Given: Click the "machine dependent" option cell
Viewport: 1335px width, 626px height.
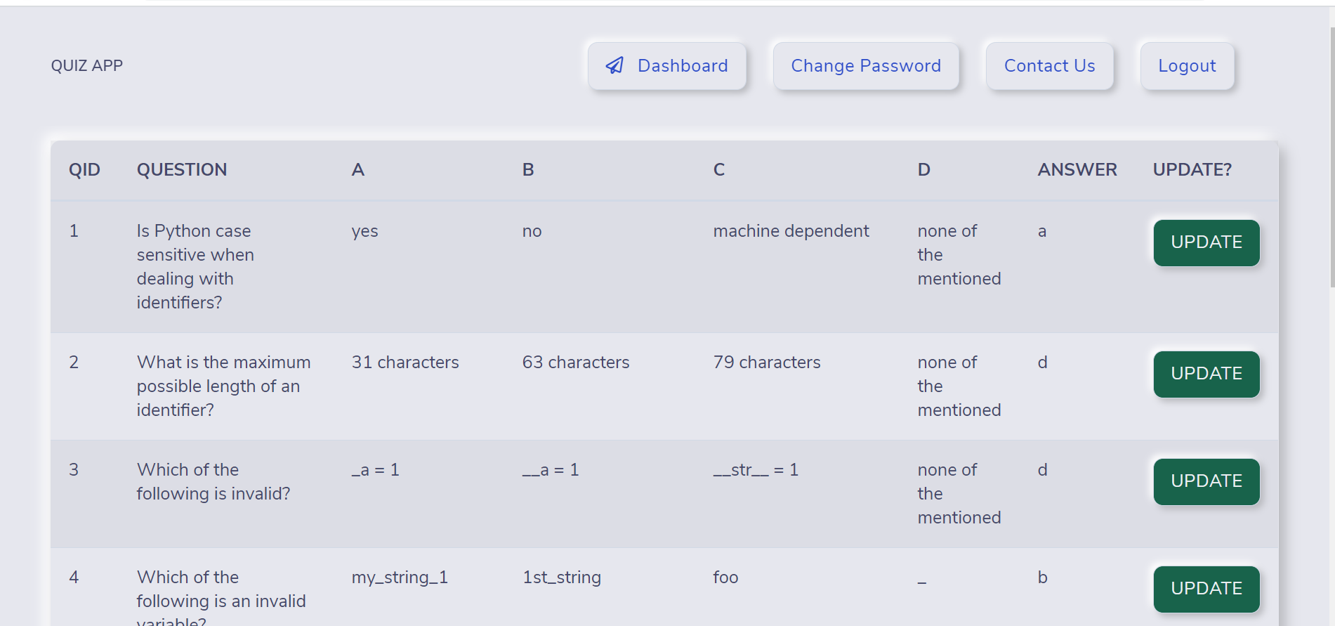Looking at the screenshot, I should (791, 231).
